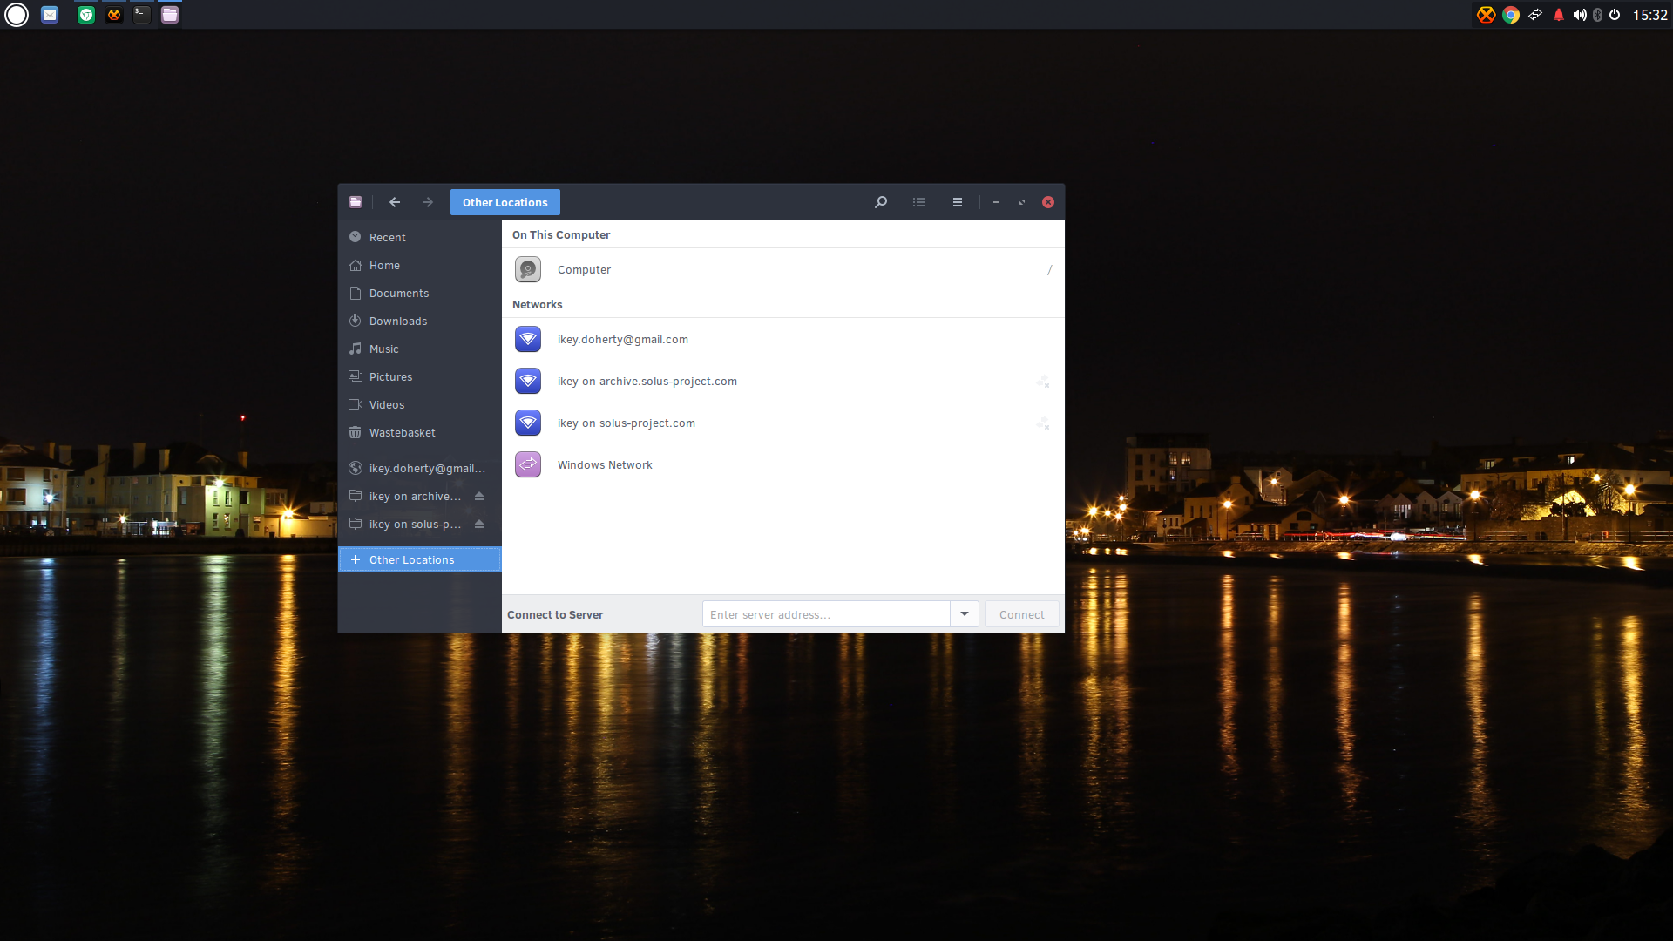Image resolution: width=1673 pixels, height=941 pixels.
Task: Disconnect archive.solus-project.com via its row icon
Action: (1042, 382)
